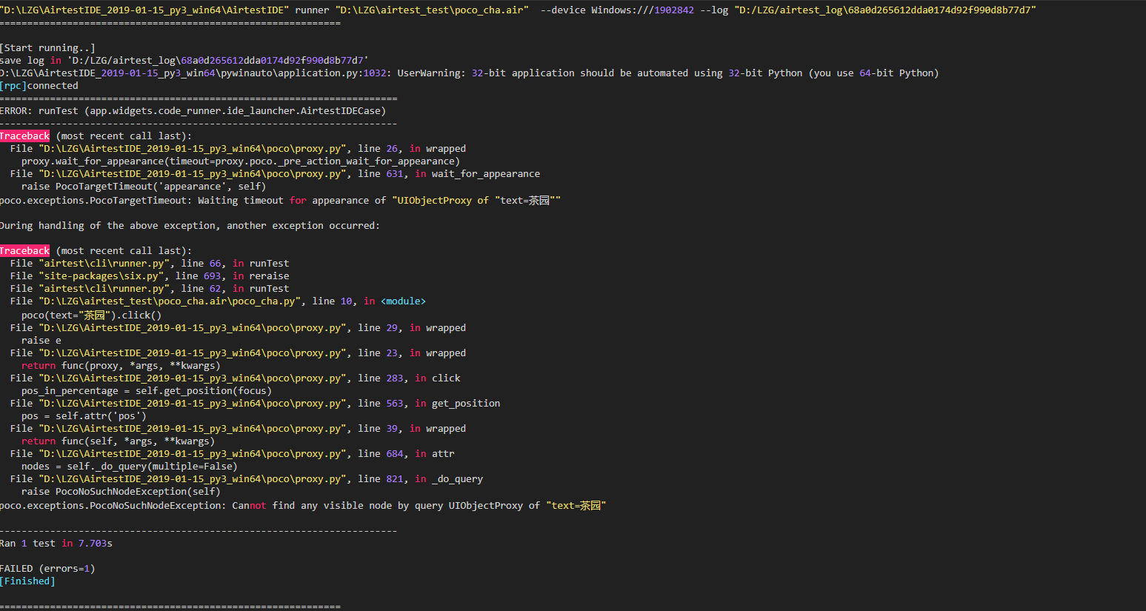Select the '[rpc]connected' status line
Viewport: 1146px width, 611px height.
(x=39, y=86)
